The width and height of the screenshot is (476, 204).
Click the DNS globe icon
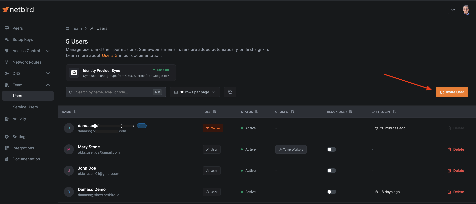point(7,74)
